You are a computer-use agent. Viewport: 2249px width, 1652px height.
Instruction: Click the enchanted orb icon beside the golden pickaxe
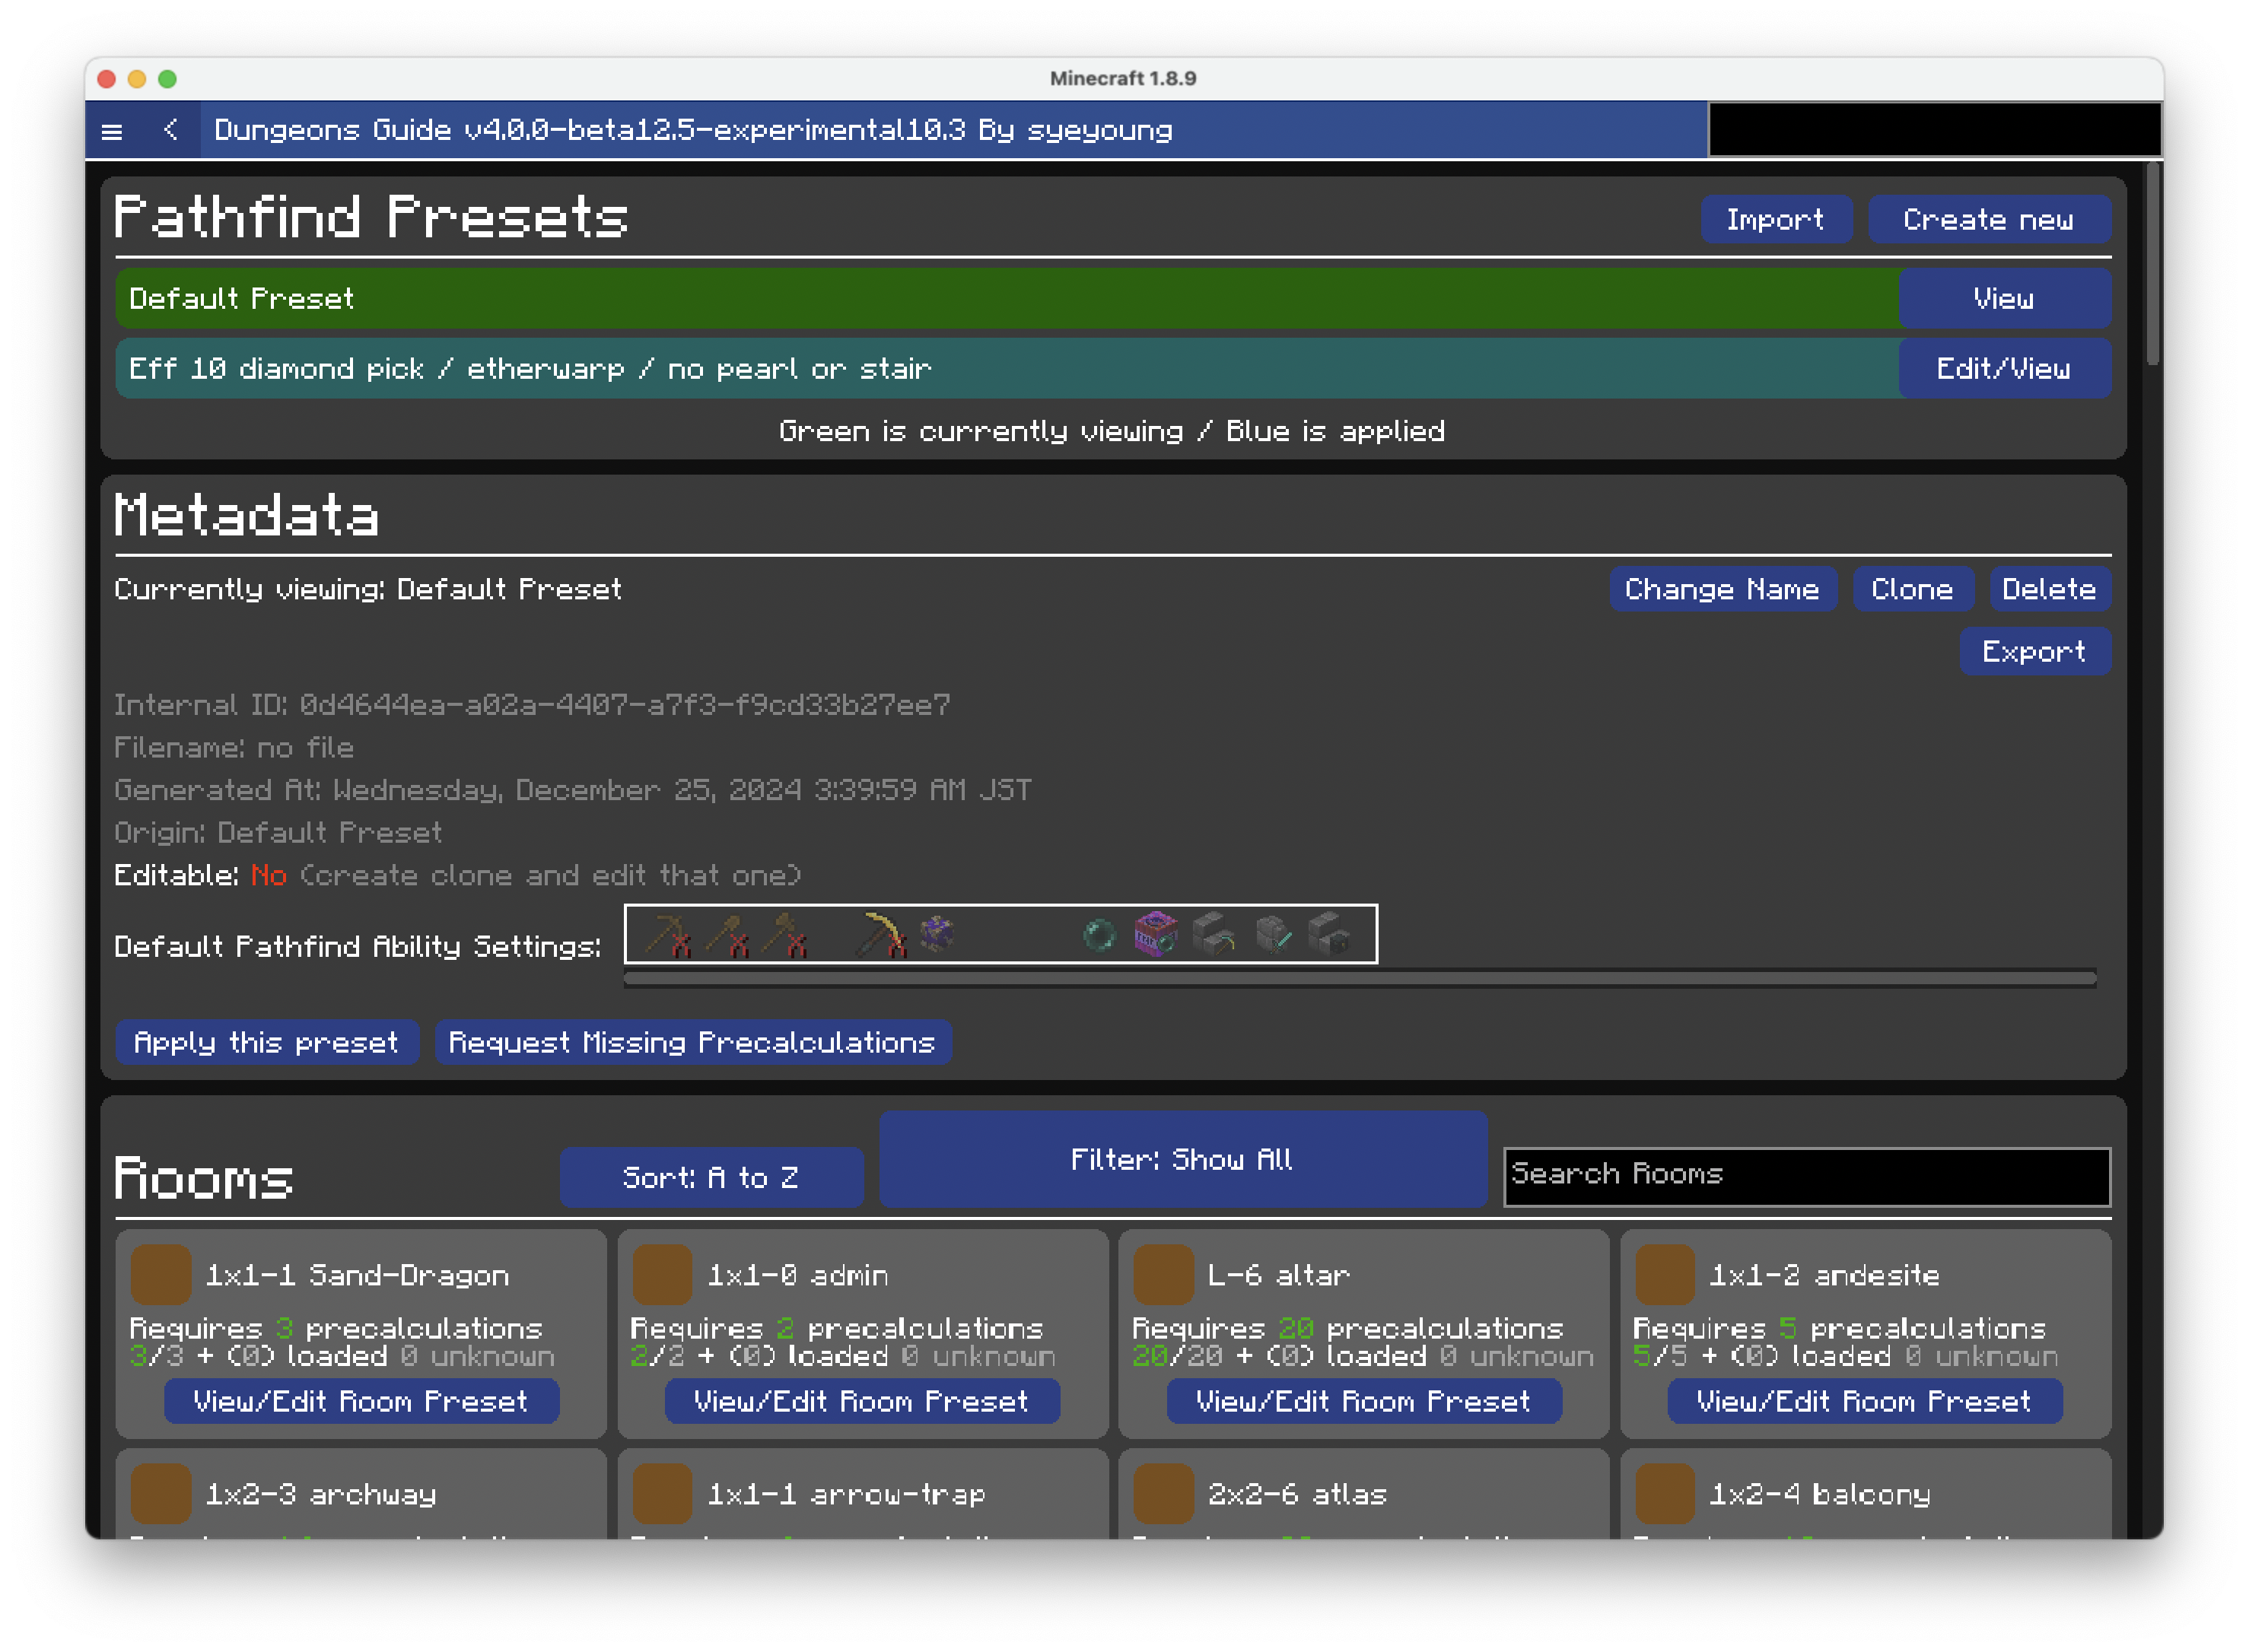click(937, 935)
